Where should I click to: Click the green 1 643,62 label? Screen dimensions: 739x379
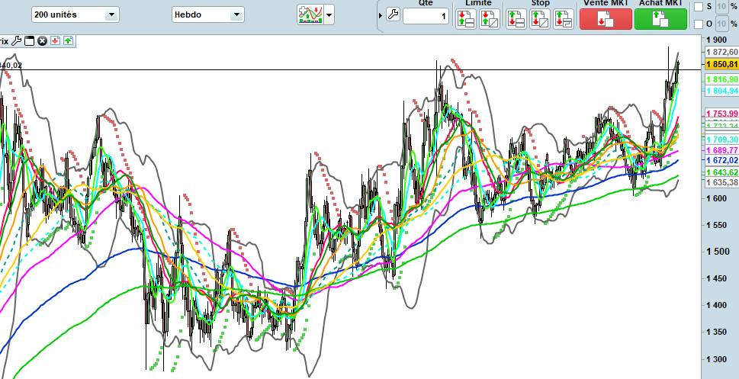pos(721,172)
